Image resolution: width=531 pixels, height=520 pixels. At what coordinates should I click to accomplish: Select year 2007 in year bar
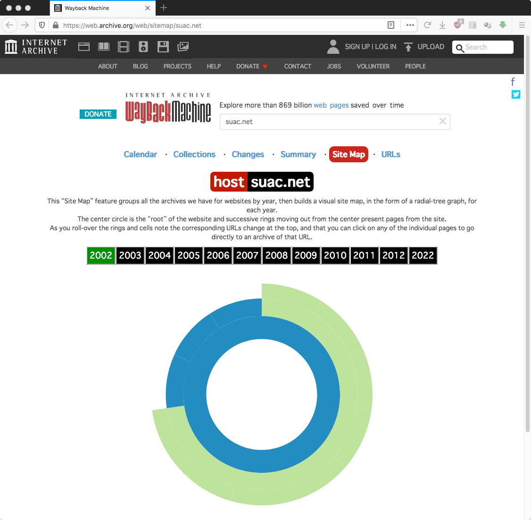point(247,255)
